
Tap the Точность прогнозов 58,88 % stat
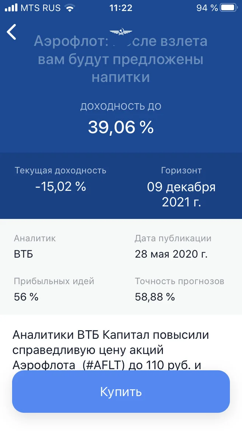(180, 289)
